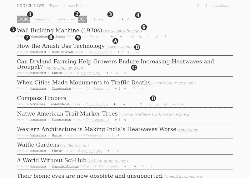Upvote the Wall Building Machine post
The width and height of the screenshot is (250, 178).
coord(112,37)
